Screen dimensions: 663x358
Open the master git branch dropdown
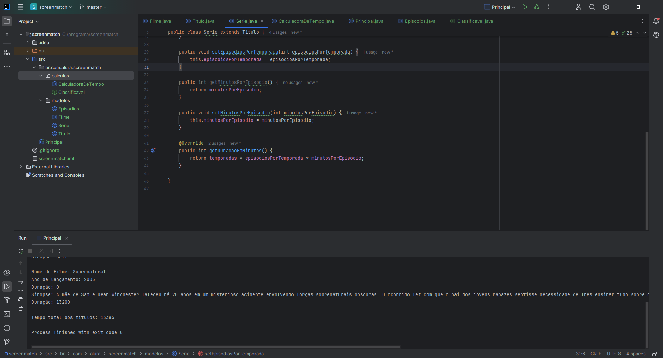(x=93, y=7)
